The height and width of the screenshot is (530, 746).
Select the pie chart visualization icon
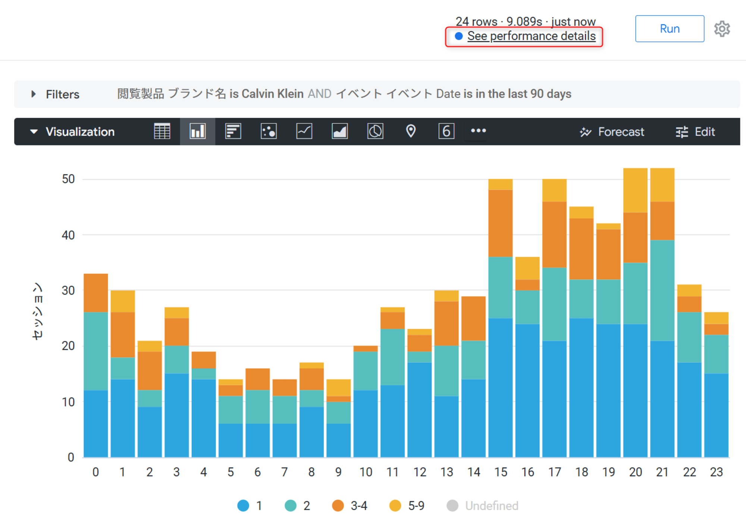[x=375, y=131]
